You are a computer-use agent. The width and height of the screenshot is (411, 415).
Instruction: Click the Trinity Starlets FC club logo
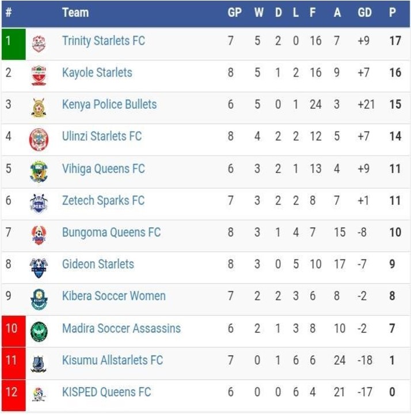pyautogui.click(x=39, y=43)
